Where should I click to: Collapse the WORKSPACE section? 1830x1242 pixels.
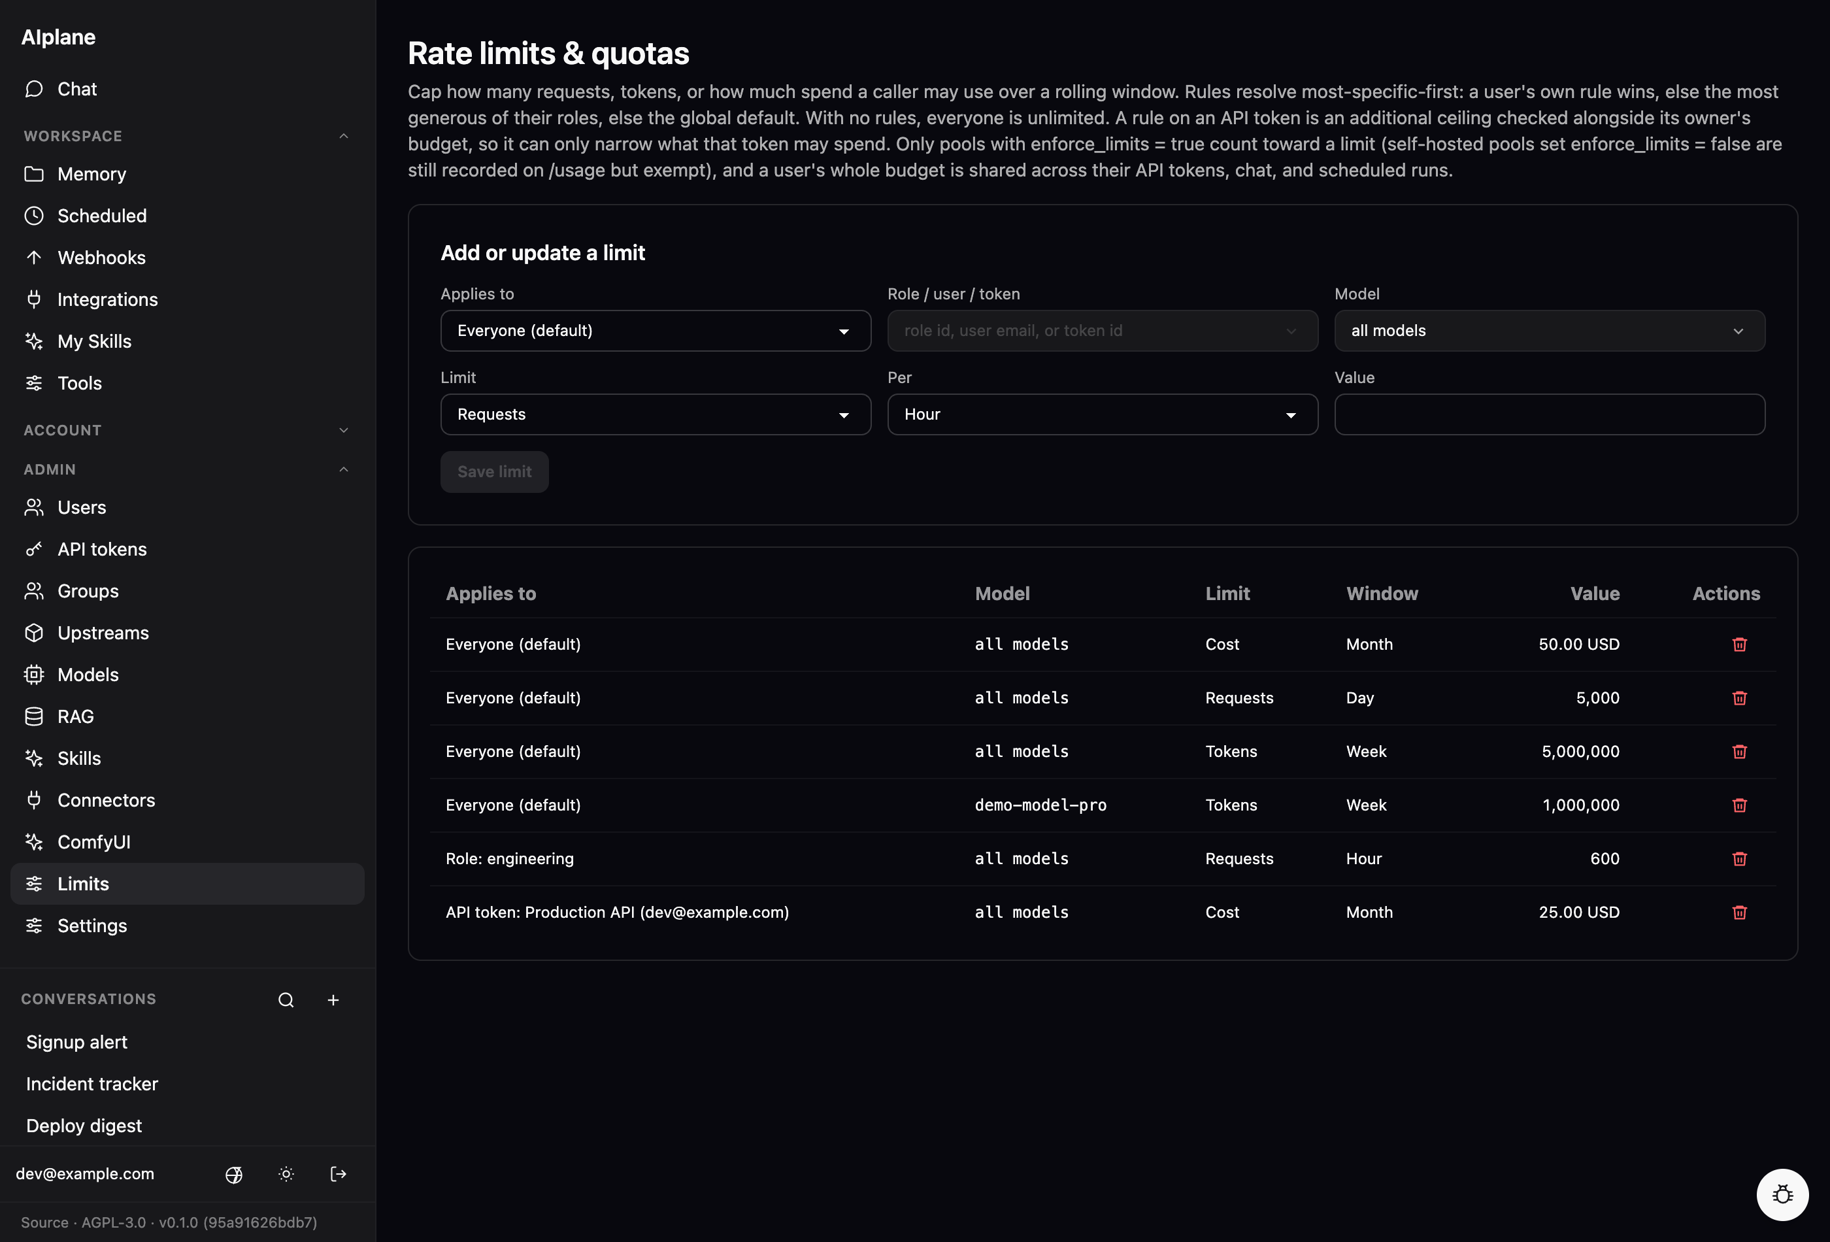click(188, 136)
